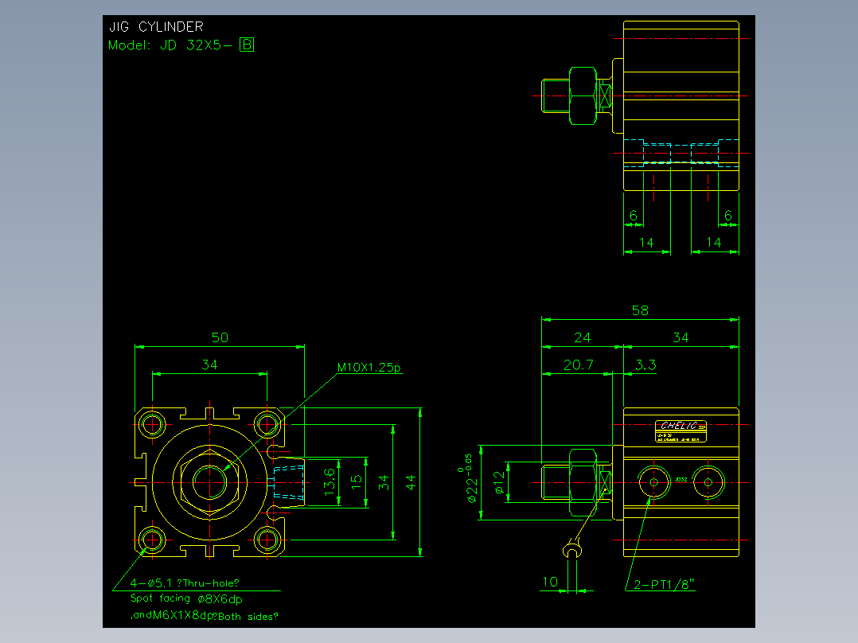The image size is (858, 643).
Task: Select the boxed B symbol in model name
Action: [247, 45]
